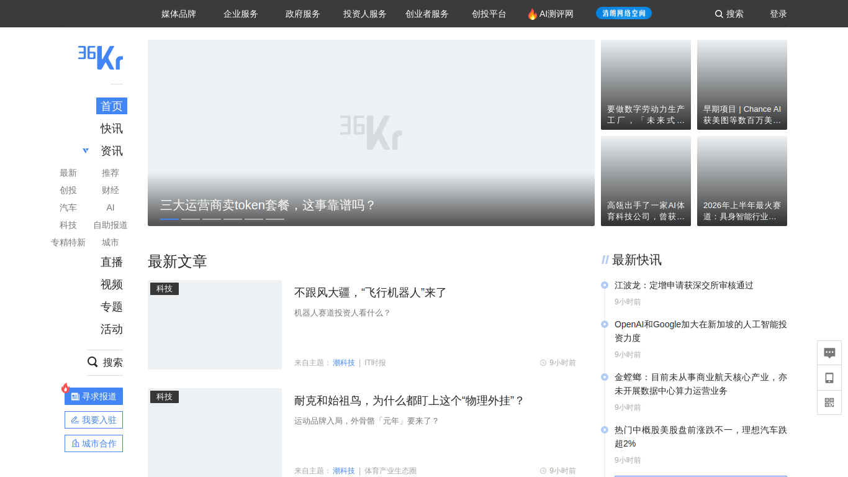Open newsflash OpenAI和Google加大在新加坡投资
Image resolution: width=848 pixels, height=477 pixels.
701,331
